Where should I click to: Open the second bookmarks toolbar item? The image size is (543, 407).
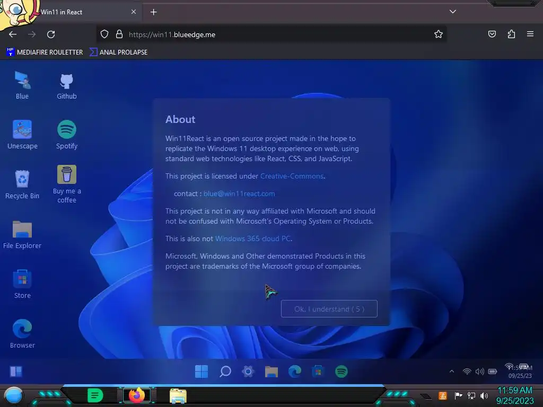[118, 52]
